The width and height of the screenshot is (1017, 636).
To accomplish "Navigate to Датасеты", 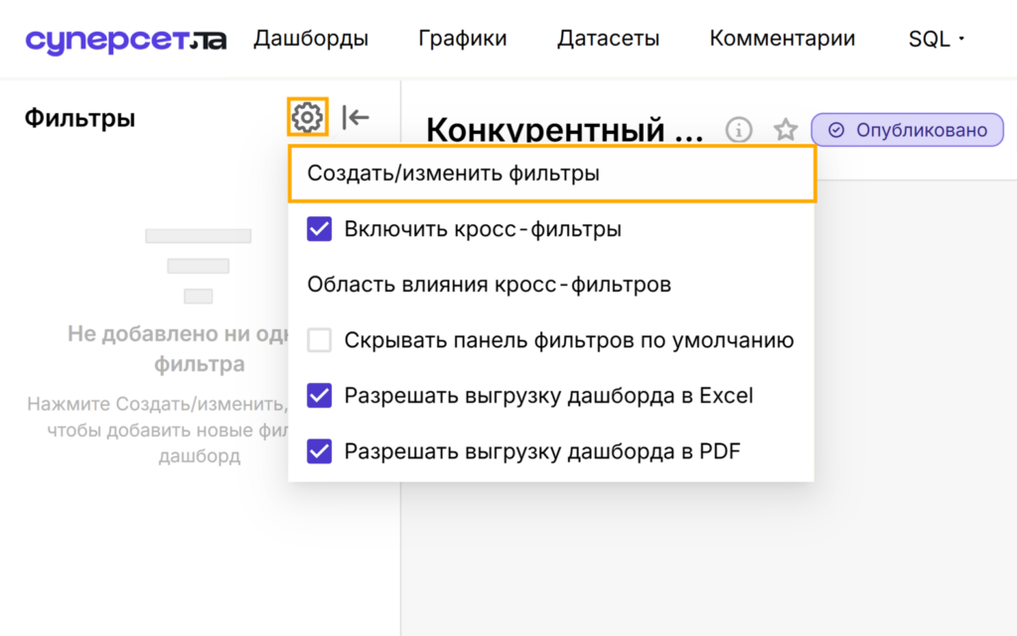I will [x=609, y=39].
